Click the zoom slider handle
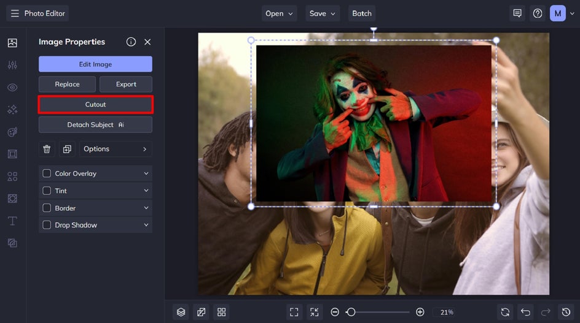This screenshot has width=580, height=323. pos(351,312)
